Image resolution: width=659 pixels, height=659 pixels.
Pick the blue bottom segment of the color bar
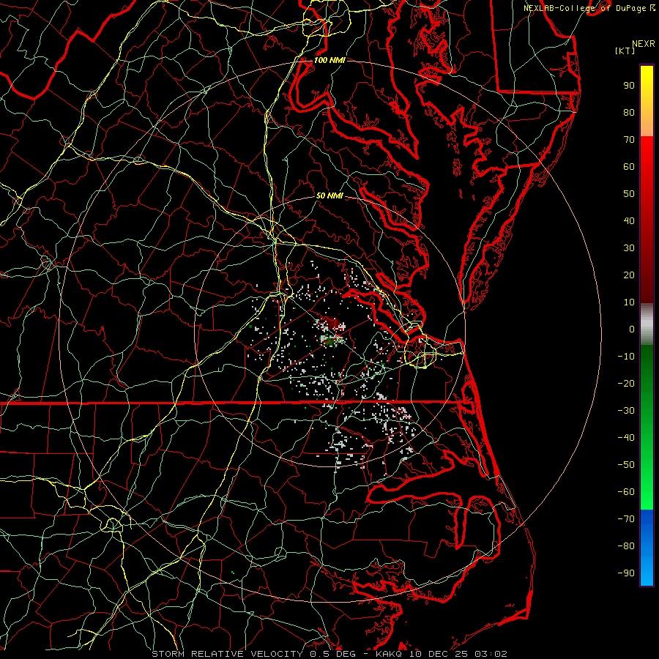pyautogui.click(x=647, y=548)
